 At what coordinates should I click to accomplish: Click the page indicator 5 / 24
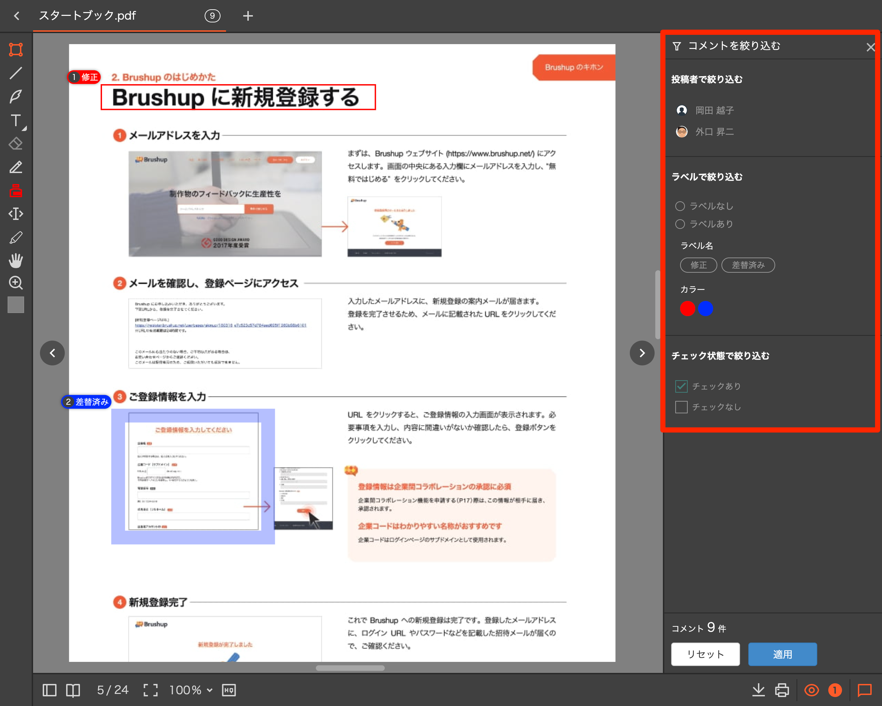pos(113,690)
